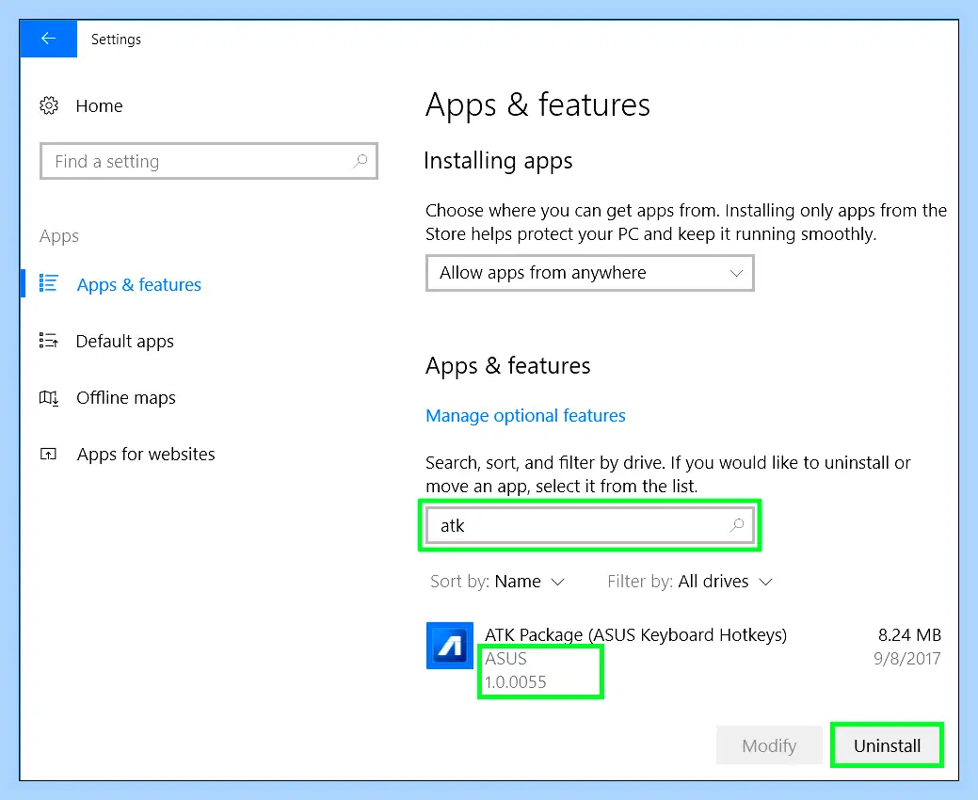Open Offline maps section

(126, 398)
